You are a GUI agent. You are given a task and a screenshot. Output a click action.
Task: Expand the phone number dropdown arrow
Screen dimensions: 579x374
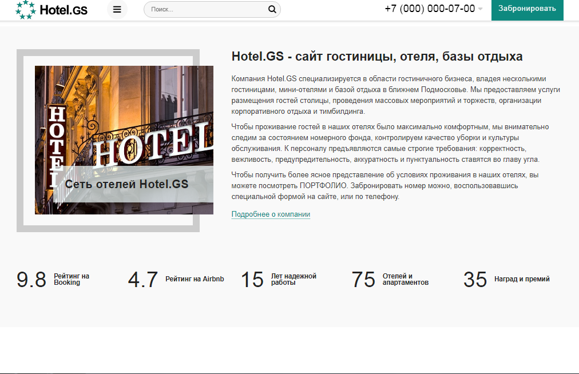click(480, 9)
